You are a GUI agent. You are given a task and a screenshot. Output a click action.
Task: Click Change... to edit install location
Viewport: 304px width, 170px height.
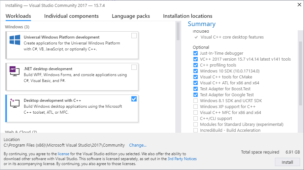[138, 145]
